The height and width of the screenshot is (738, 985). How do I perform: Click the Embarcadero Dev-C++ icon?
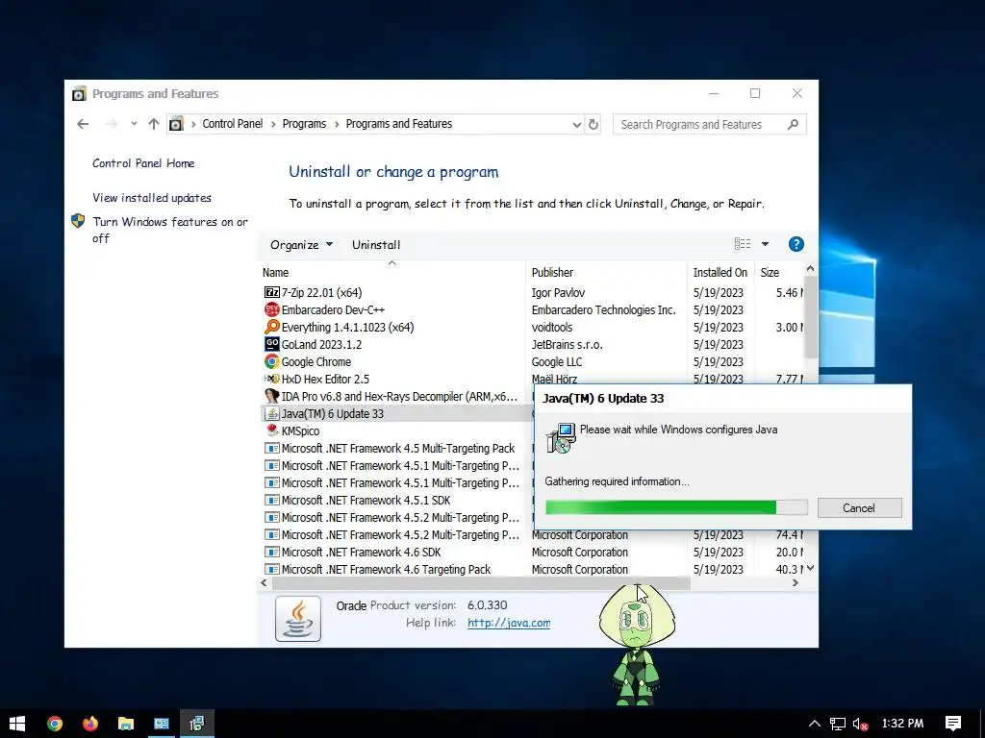(272, 309)
